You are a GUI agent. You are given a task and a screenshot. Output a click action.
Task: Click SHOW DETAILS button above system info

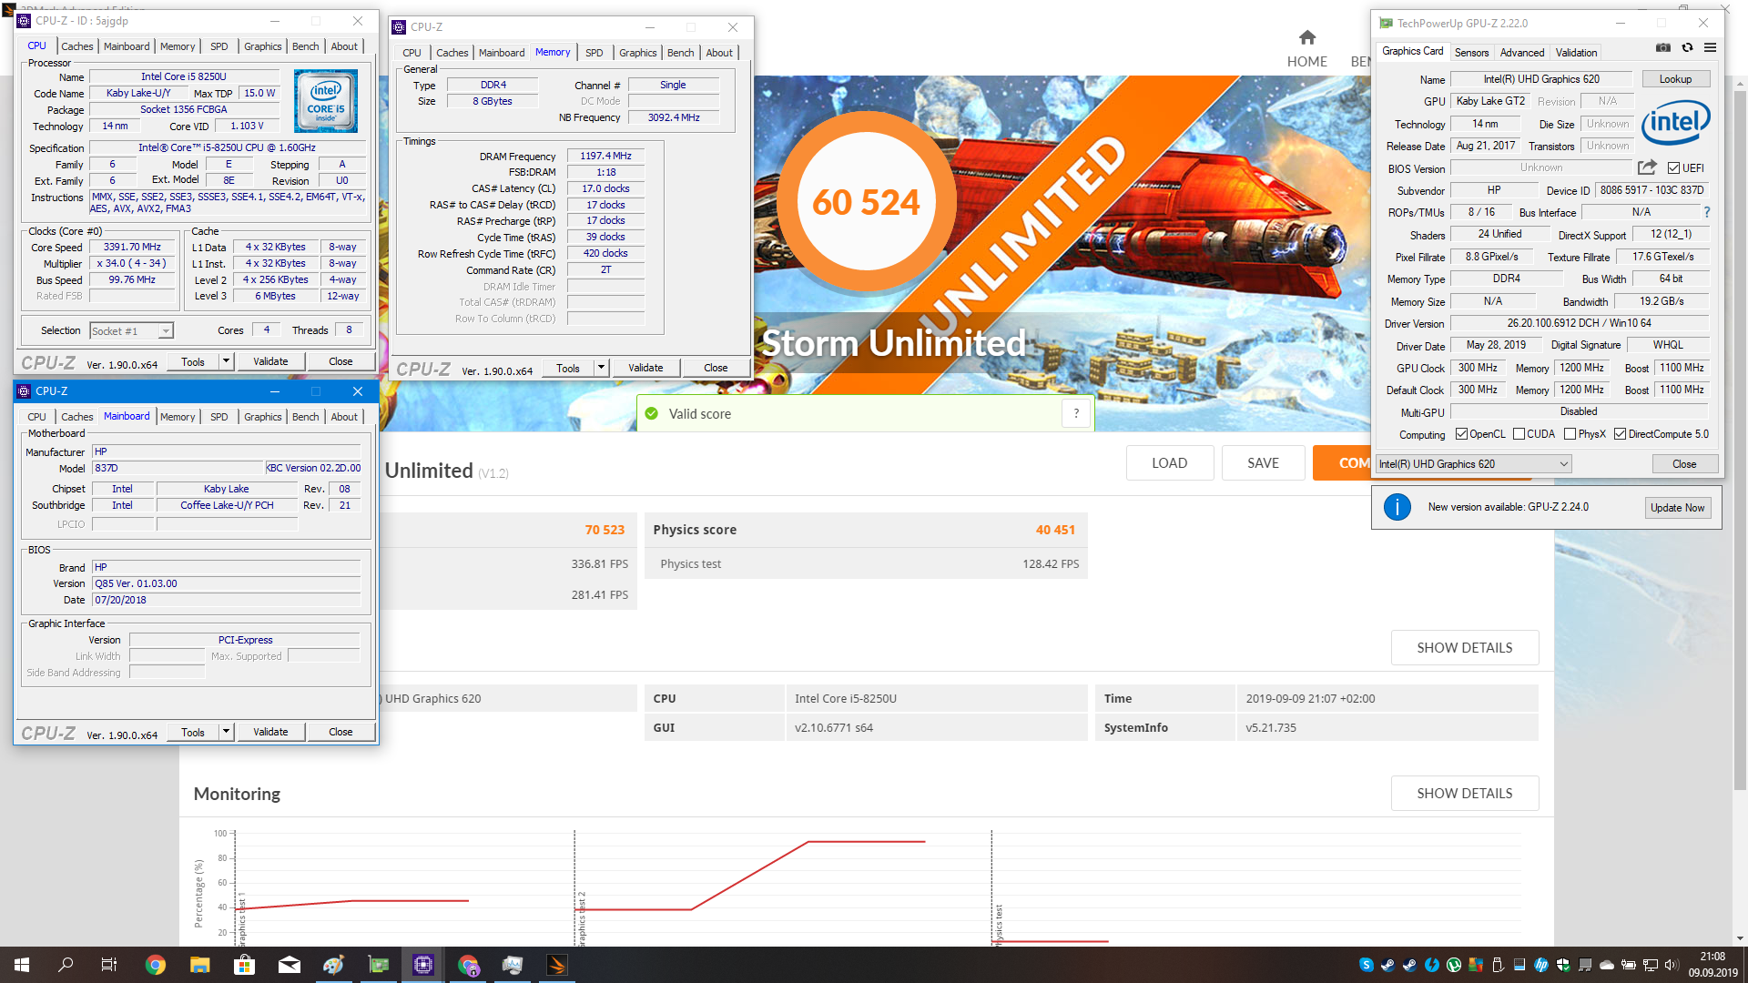pos(1464,648)
